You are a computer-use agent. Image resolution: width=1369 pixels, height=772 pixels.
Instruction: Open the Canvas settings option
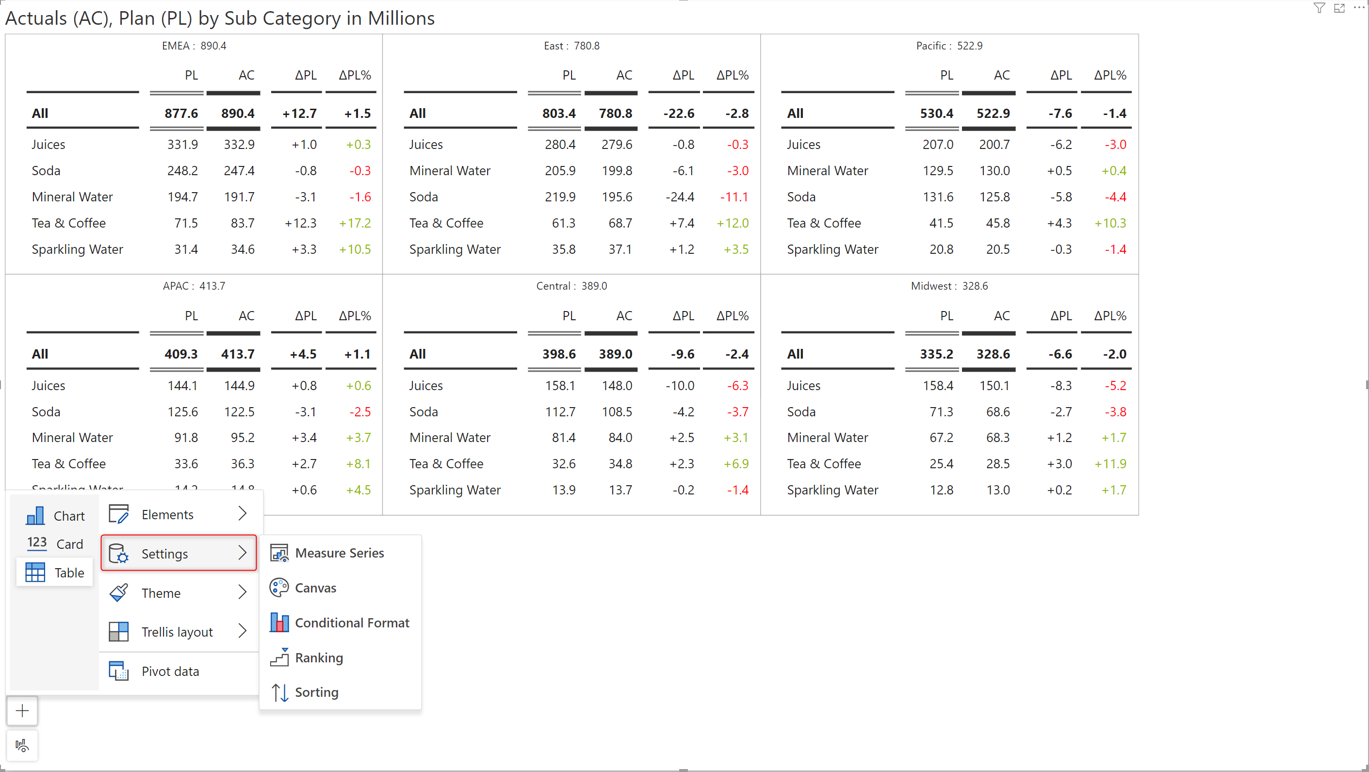coord(315,588)
